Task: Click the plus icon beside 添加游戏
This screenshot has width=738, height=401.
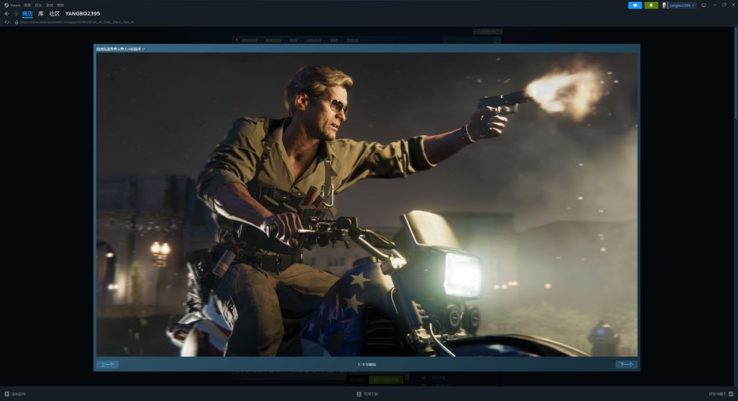Action: (7, 394)
